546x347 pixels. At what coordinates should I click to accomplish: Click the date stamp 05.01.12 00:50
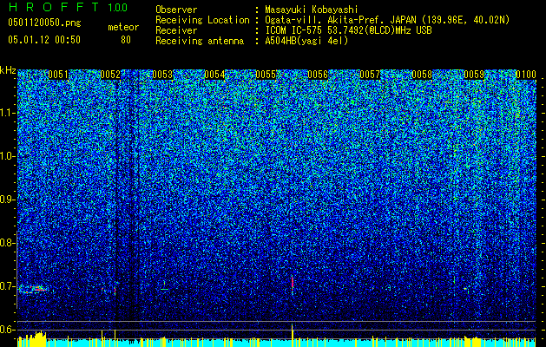[44, 40]
